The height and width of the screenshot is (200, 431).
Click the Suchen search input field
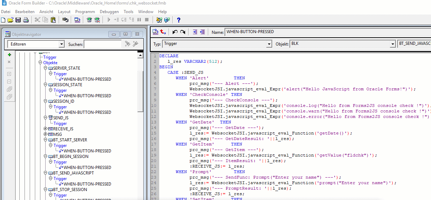(103, 44)
